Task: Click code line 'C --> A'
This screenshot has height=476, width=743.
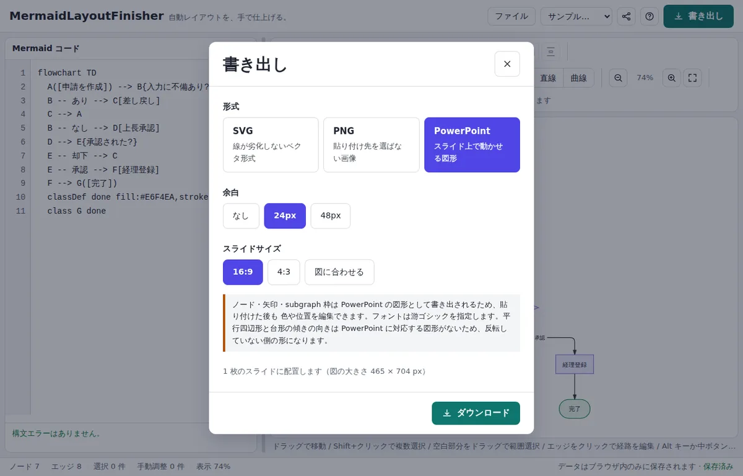Action: click(64, 114)
